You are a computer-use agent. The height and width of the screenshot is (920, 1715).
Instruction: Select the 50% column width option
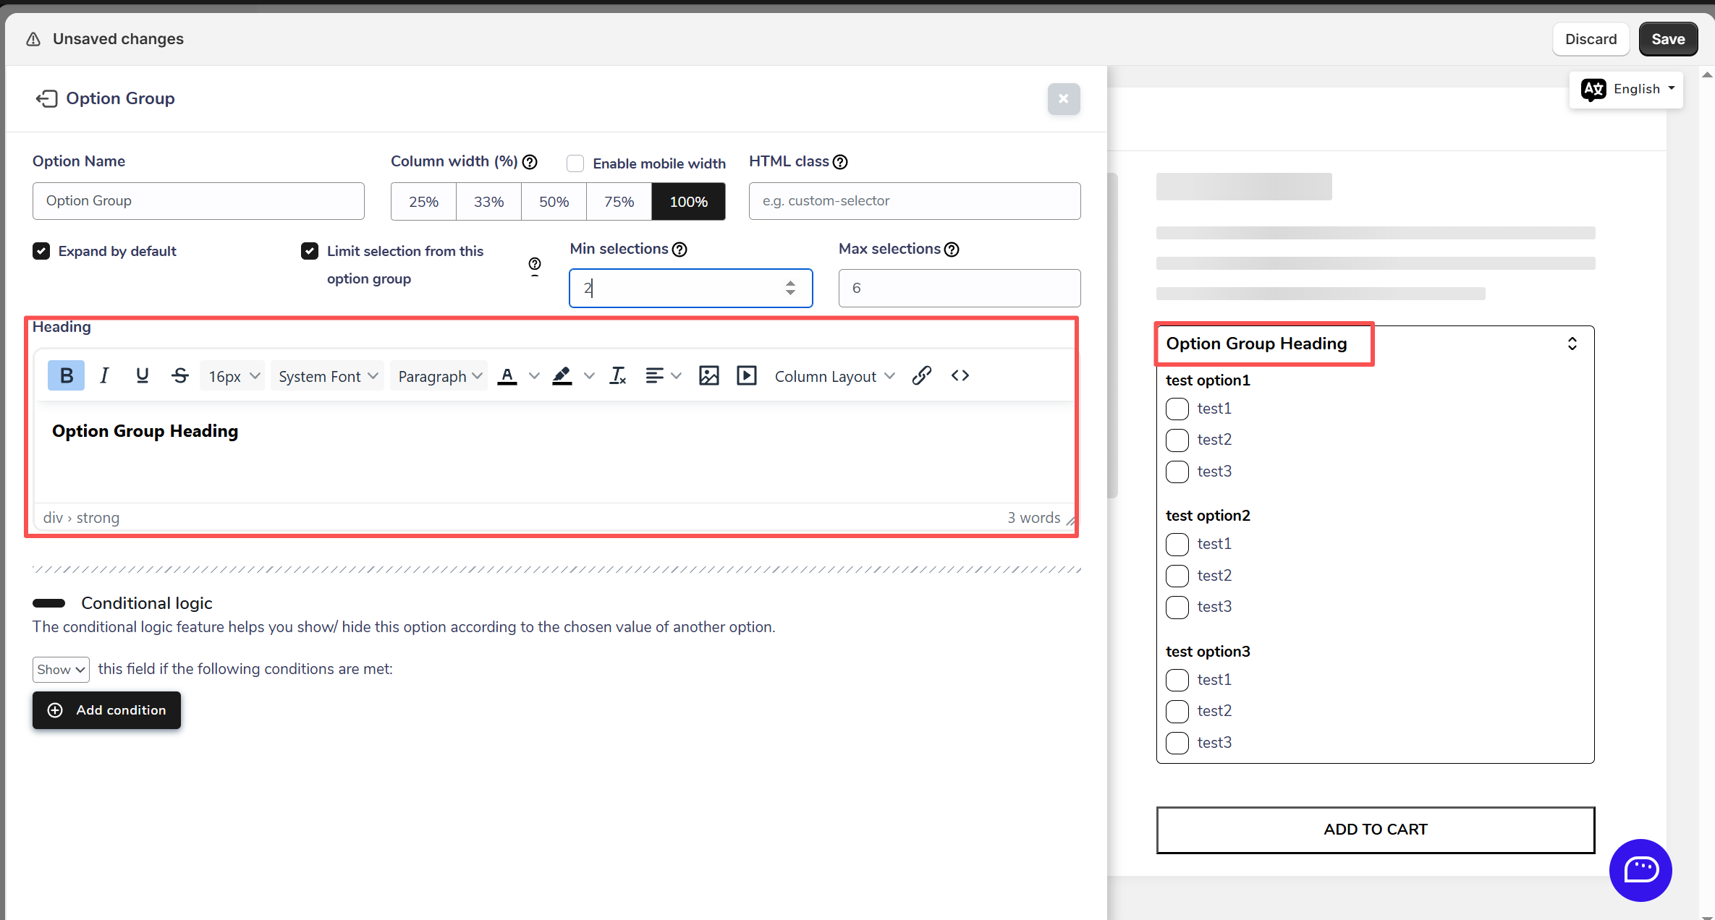[x=554, y=202]
